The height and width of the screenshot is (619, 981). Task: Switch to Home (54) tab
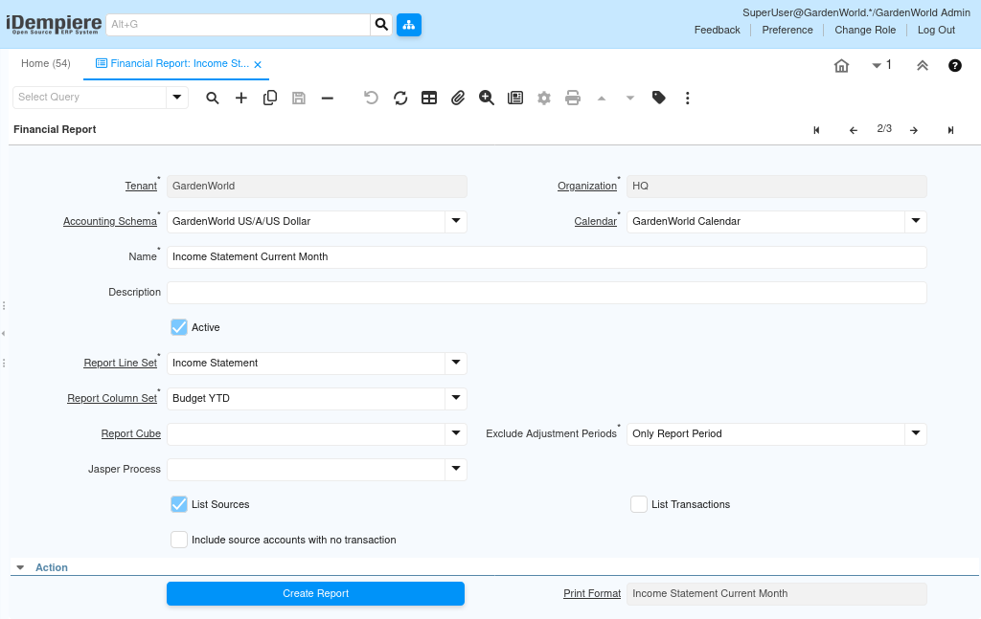pos(46,64)
